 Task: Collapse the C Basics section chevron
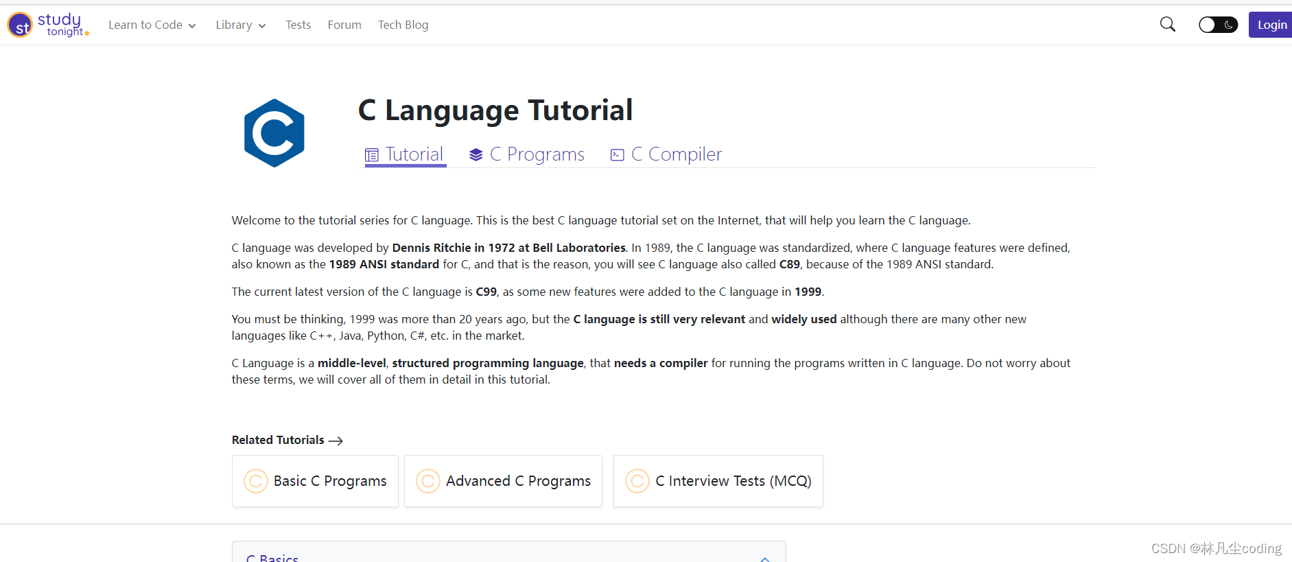(x=765, y=559)
